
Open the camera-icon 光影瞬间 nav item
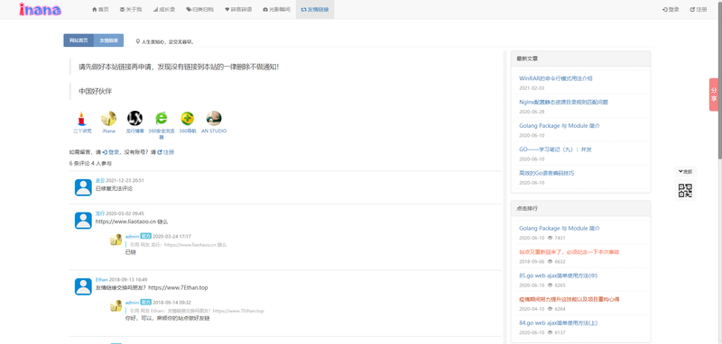click(x=276, y=9)
